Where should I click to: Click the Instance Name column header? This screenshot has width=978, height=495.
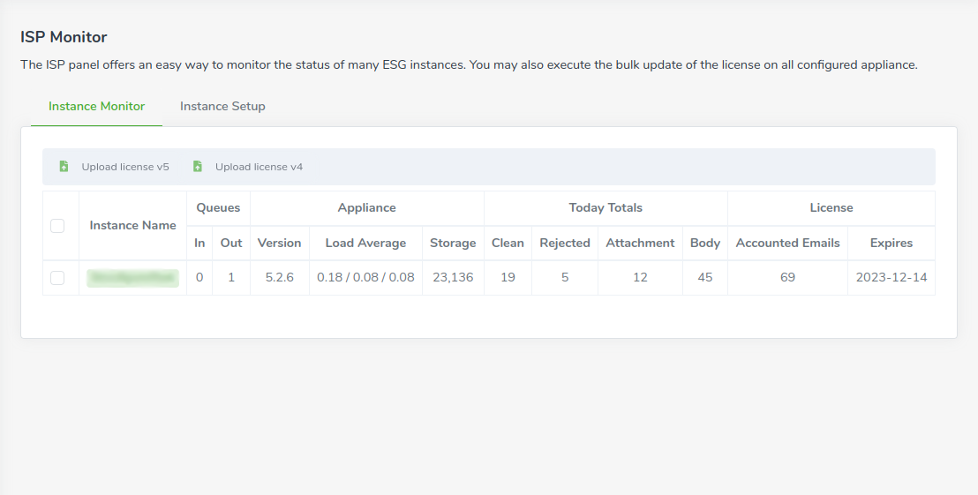point(133,225)
